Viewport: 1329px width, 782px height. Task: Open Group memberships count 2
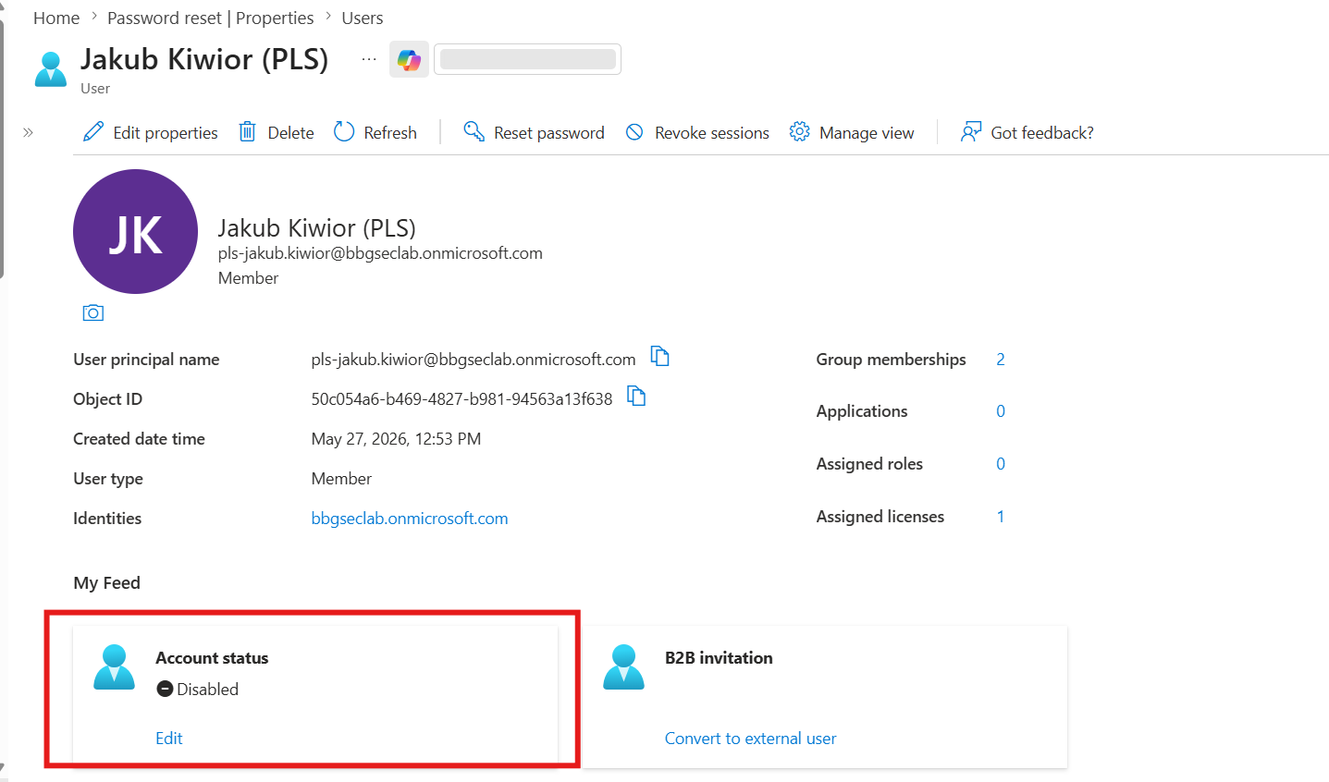click(x=1001, y=360)
